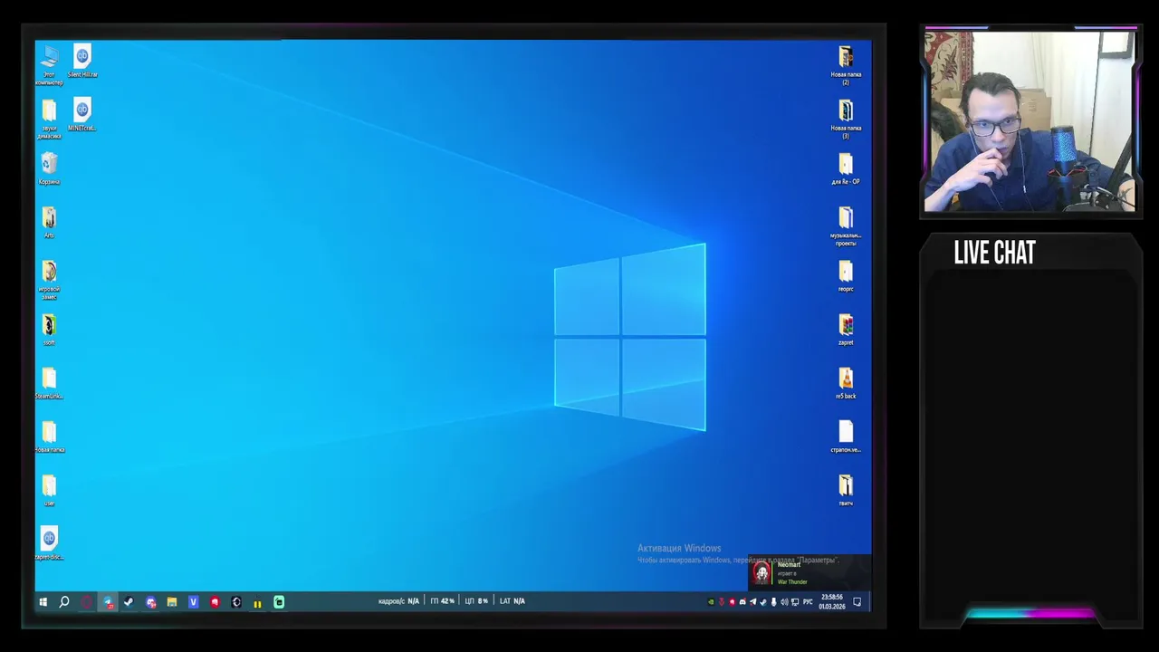Open the Windows Start menu

tap(43, 602)
